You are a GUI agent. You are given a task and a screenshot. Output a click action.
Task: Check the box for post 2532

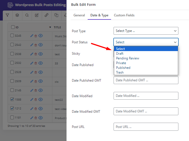[x=12, y=63]
